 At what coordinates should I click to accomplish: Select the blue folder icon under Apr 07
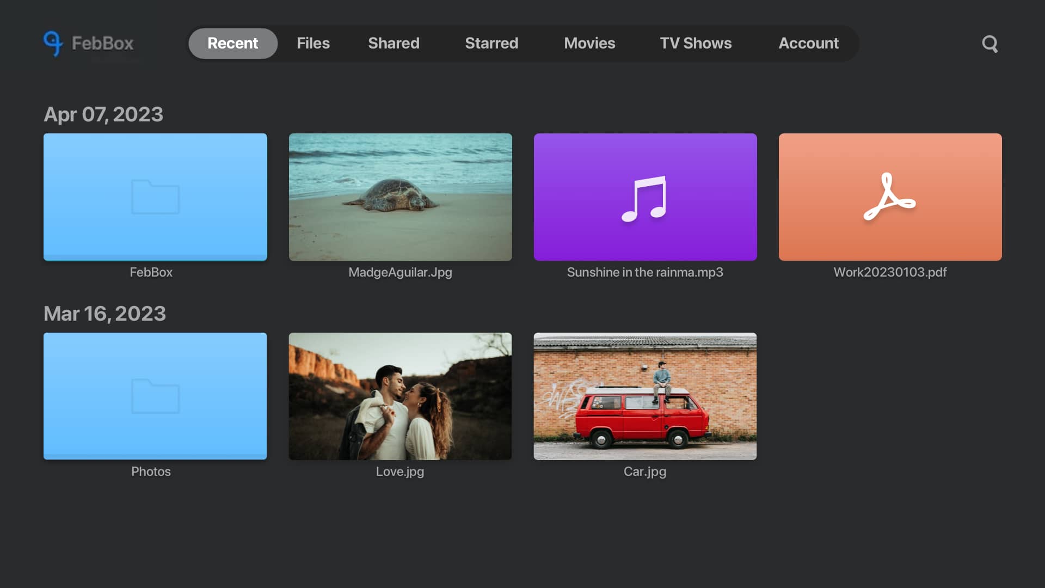coord(155,197)
